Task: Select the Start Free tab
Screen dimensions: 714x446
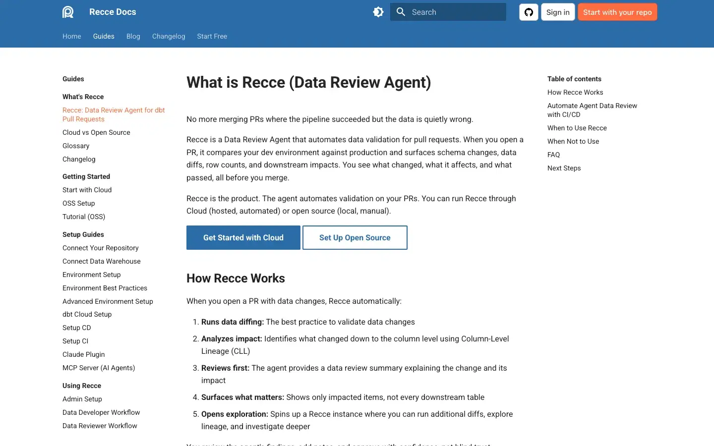Action: [212, 36]
